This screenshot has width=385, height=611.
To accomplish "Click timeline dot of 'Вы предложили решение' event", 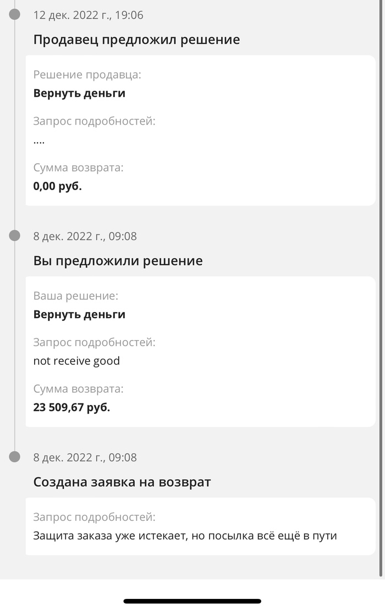I will click(x=15, y=236).
